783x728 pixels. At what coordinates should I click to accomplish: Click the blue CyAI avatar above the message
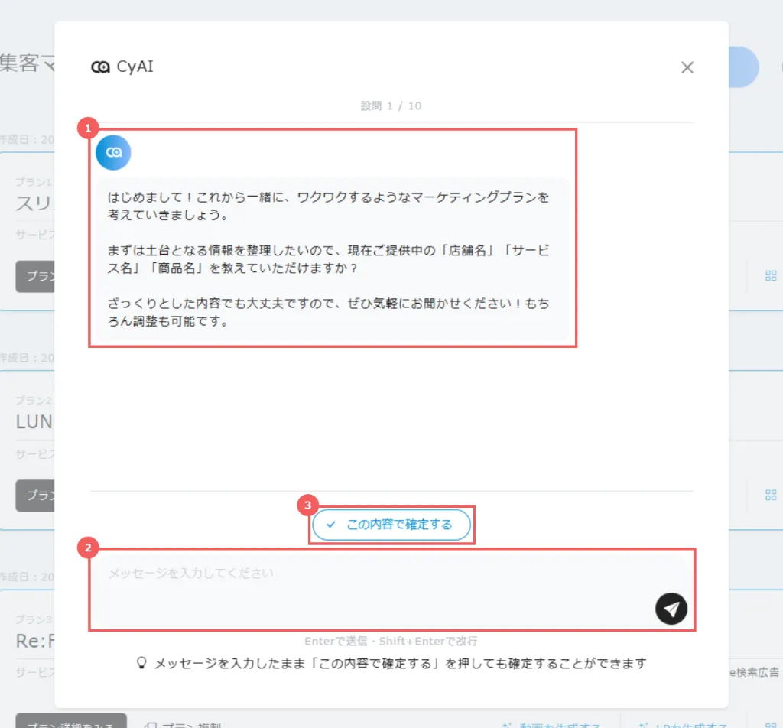pos(113,152)
